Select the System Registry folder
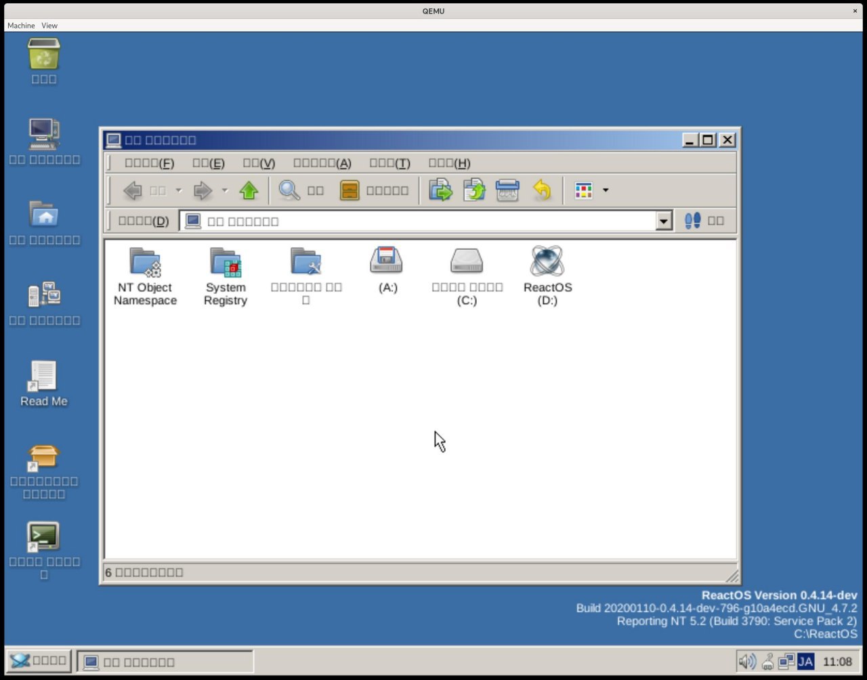Screen dimensions: 867x680 click(x=226, y=277)
